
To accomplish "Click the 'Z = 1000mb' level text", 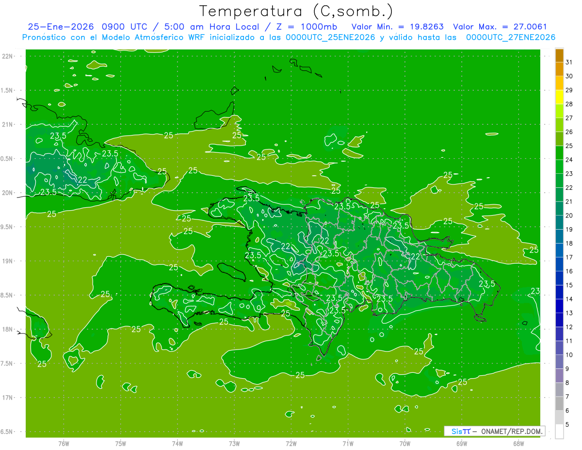I will (x=307, y=27).
